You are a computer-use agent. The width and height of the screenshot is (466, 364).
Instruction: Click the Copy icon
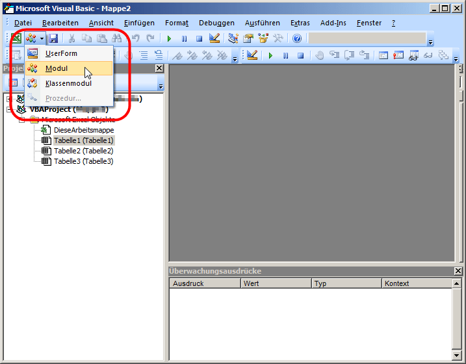click(87, 38)
